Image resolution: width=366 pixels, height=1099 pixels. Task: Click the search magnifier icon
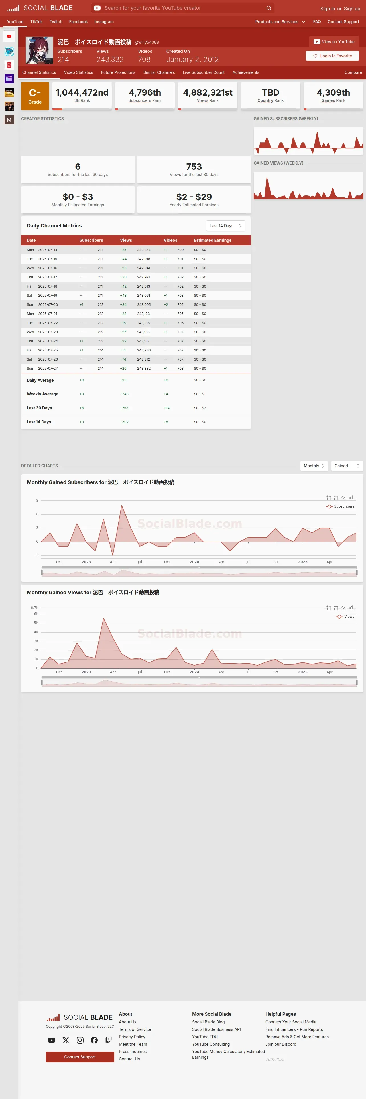click(269, 8)
